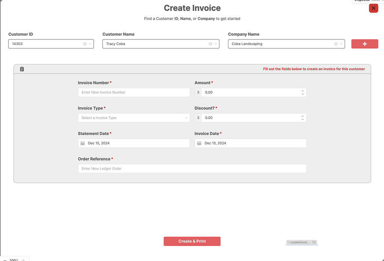Click the zoom-in plus icon at bottom left
This screenshot has height=261, width=384.
23,259
